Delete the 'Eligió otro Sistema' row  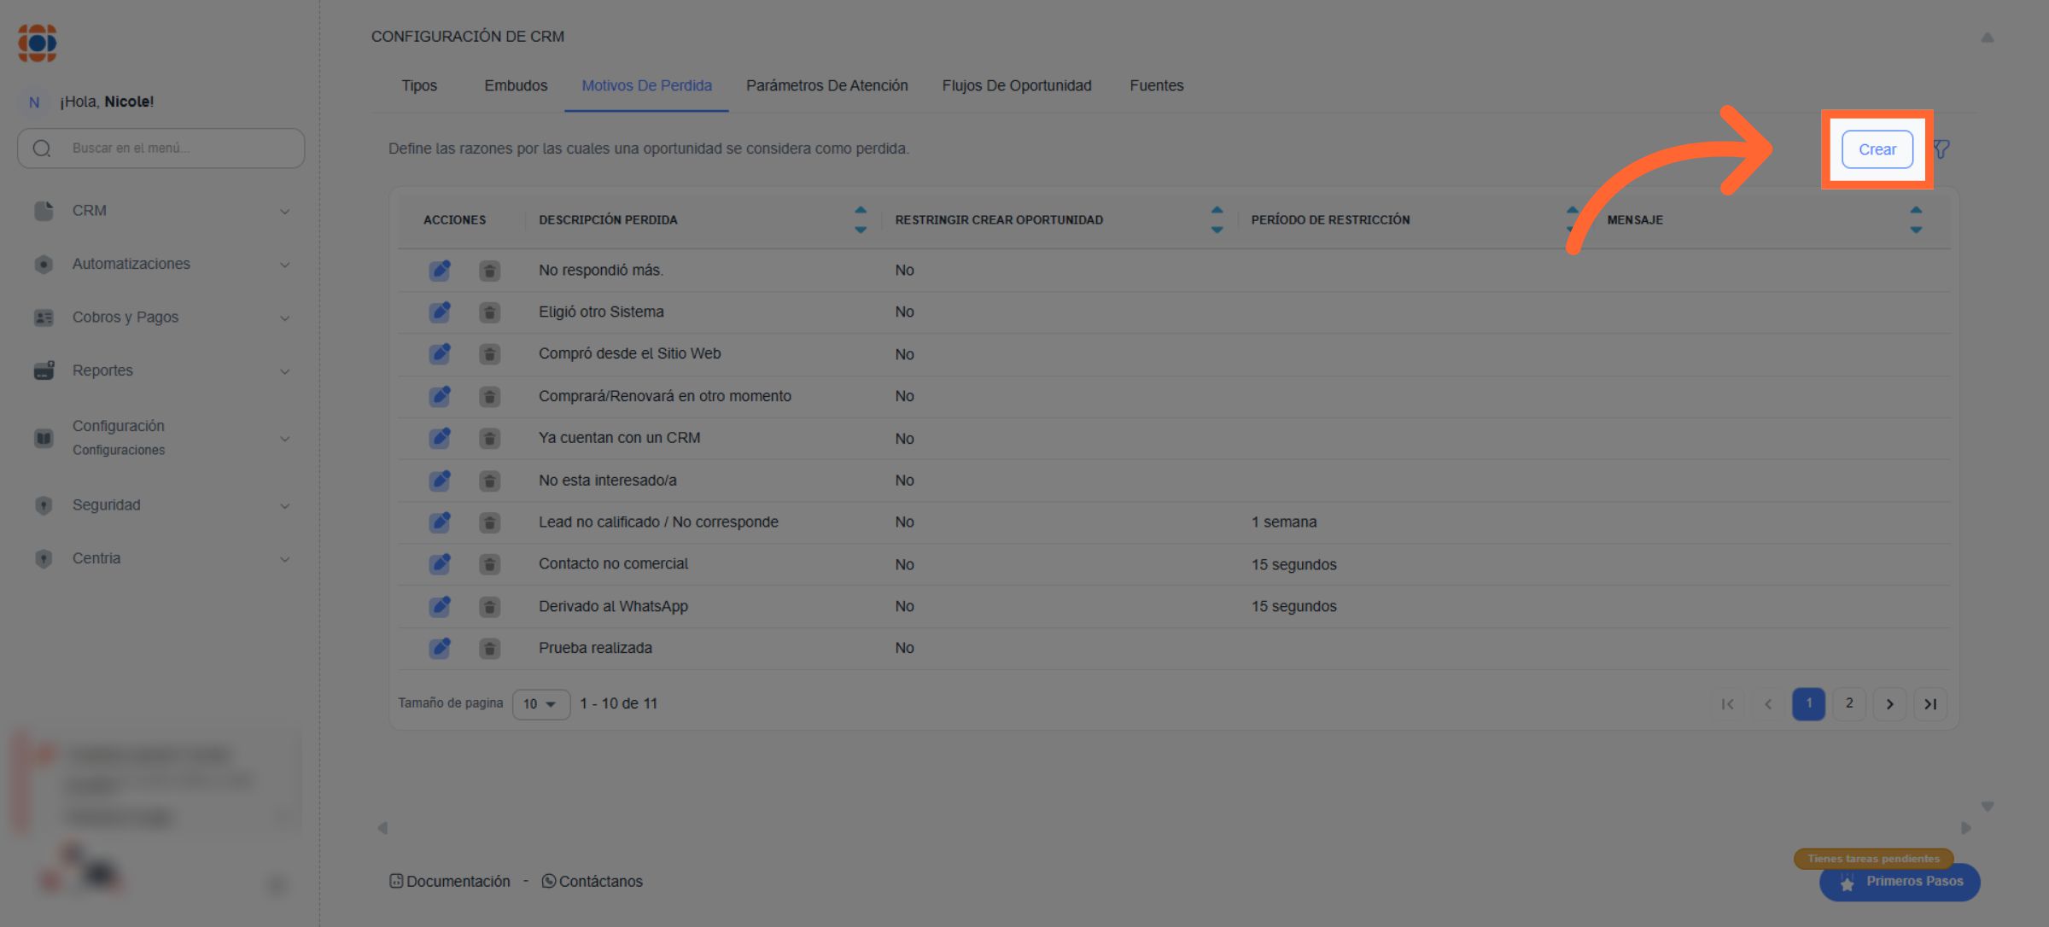[x=489, y=312]
